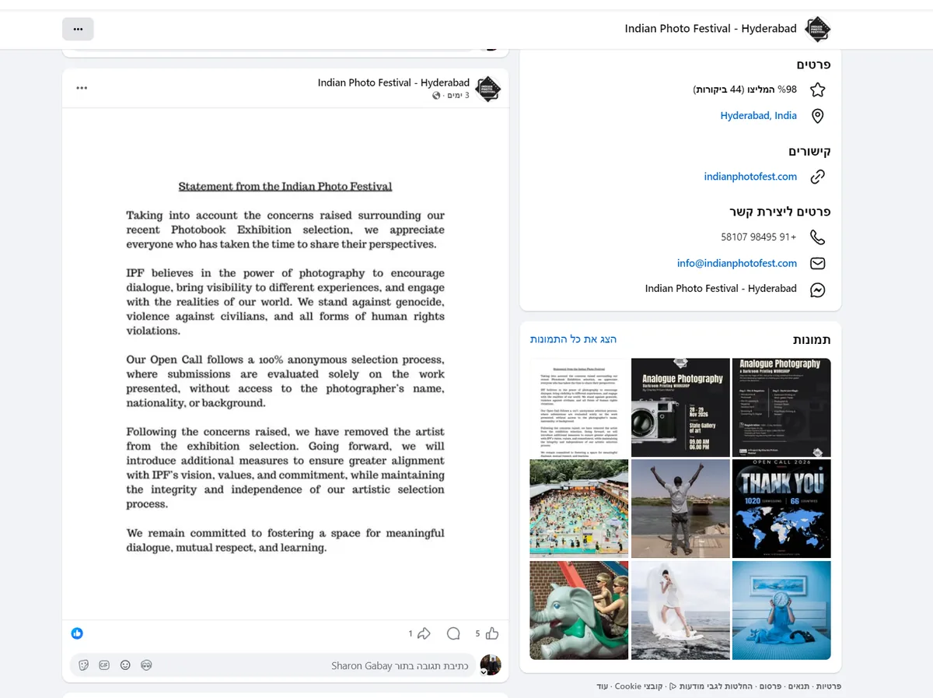
Task: View the blue like reactions icon
Action: point(77,633)
